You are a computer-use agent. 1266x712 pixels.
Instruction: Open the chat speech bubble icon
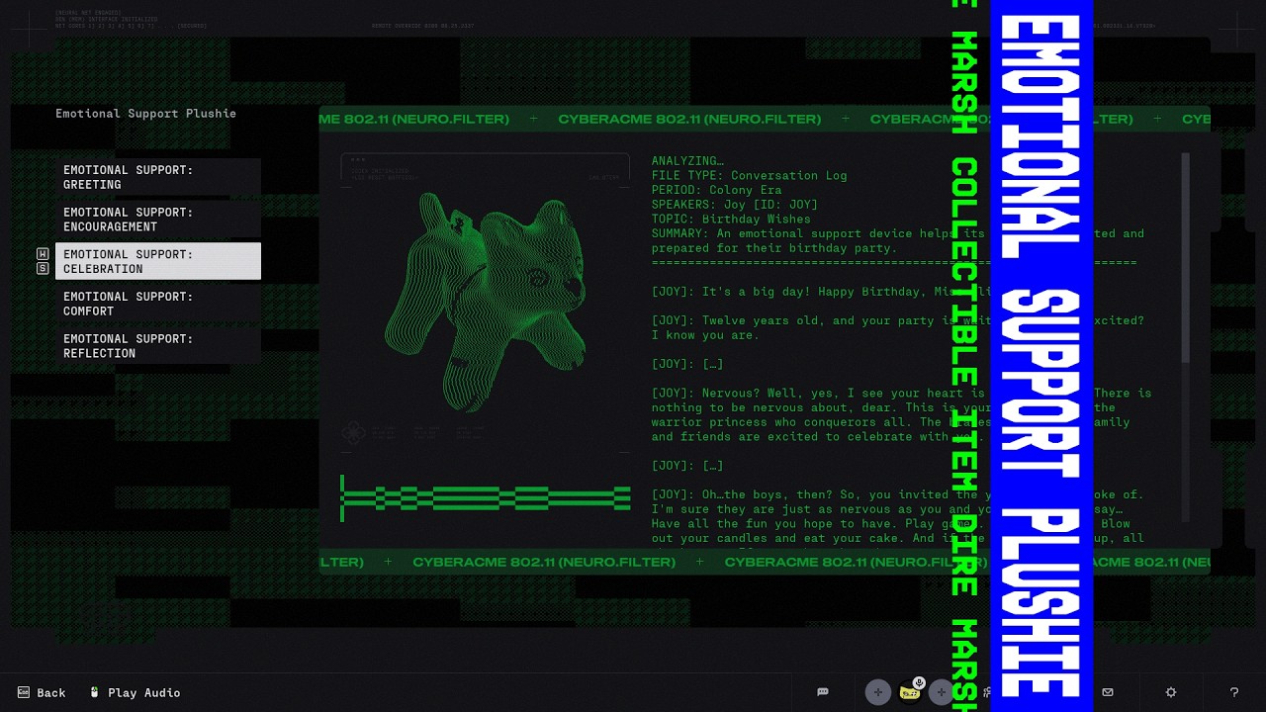click(822, 692)
